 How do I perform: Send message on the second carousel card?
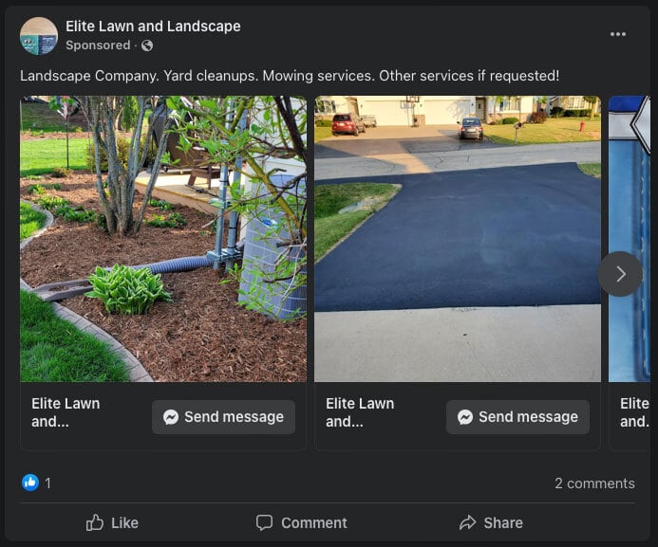tap(517, 417)
